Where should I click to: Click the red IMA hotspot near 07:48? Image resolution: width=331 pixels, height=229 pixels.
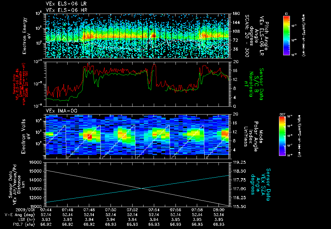(x=89, y=136)
